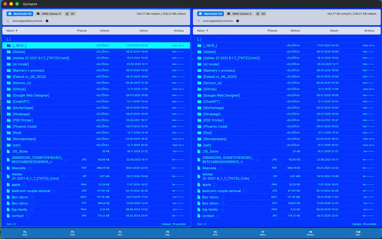The width and height of the screenshot is (382, 239).
Task: Select [Google Web Designer] in left panel
Action: click(96, 95)
